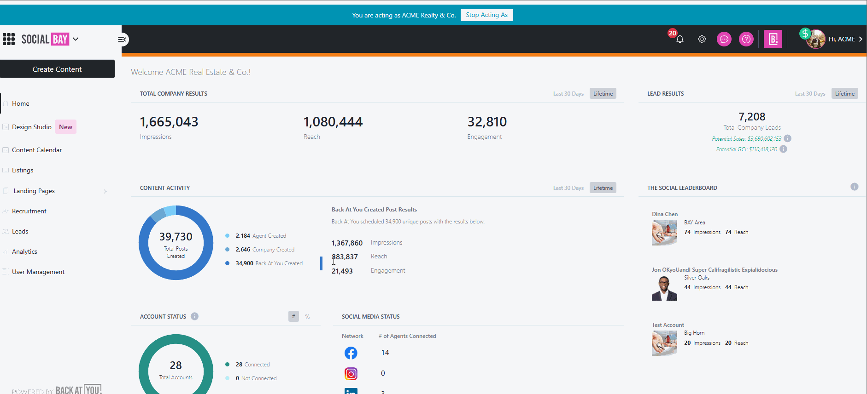Click the pink Back At You logo icon

773,39
